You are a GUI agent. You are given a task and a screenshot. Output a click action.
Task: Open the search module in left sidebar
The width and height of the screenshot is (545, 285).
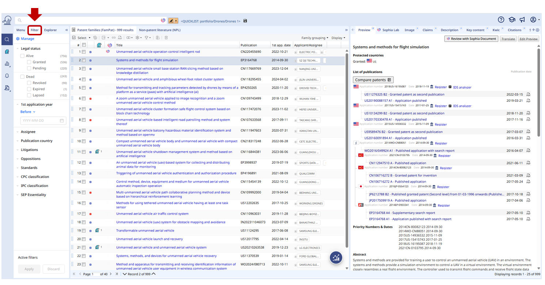click(x=7, y=39)
